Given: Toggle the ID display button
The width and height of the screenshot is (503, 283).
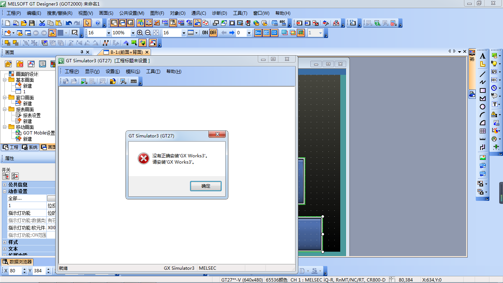Looking at the screenshot, I should pyautogui.click(x=274, y=33).
